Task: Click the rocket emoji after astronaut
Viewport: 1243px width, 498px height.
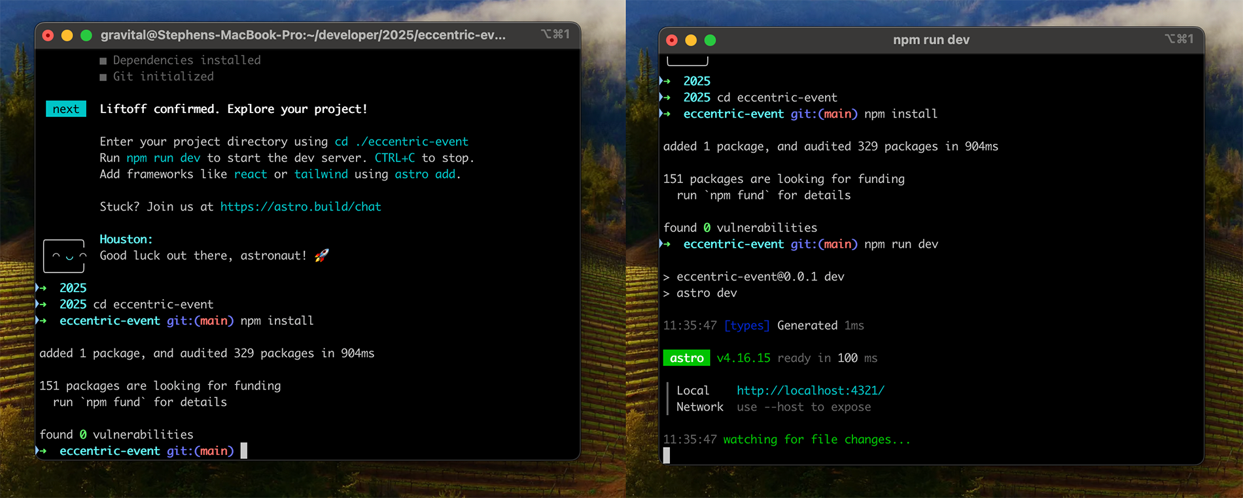Action: tap(321, 256)
